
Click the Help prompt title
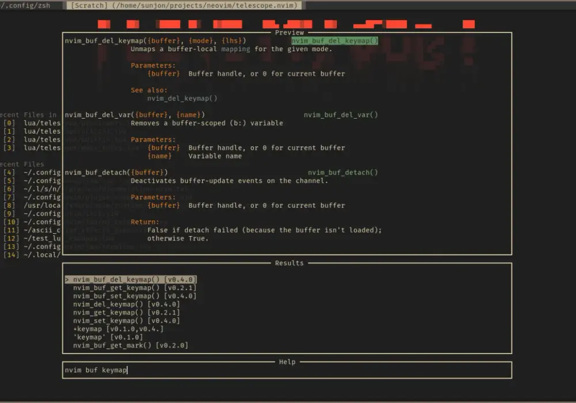tap(287, 362)
